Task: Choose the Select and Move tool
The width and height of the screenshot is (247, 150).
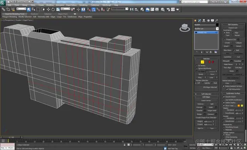Action: (48, 9)
